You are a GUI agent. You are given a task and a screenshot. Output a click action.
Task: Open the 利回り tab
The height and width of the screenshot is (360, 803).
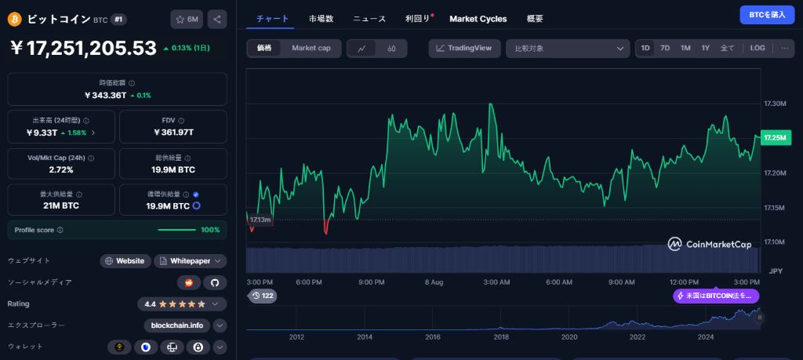(x=419, y=19)
